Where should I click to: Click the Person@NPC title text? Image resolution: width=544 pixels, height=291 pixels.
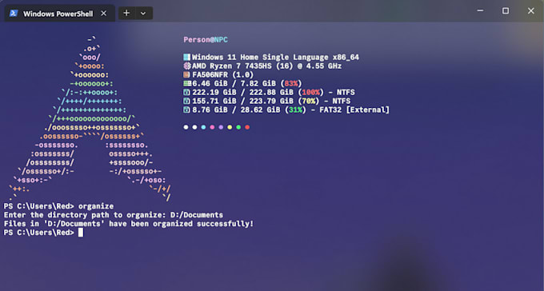point(206,39)
